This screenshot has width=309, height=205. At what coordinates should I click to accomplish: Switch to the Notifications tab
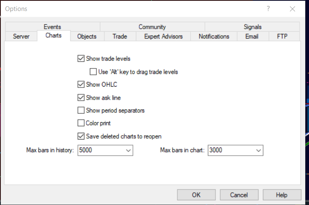click(x=214, y=36)
